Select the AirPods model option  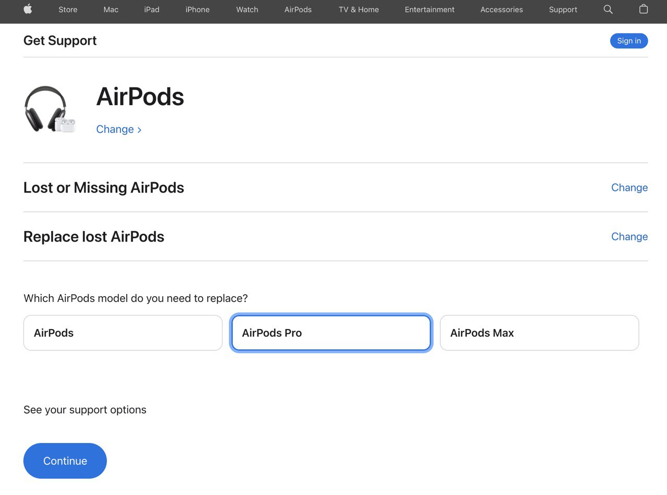[x=123, y=333]
